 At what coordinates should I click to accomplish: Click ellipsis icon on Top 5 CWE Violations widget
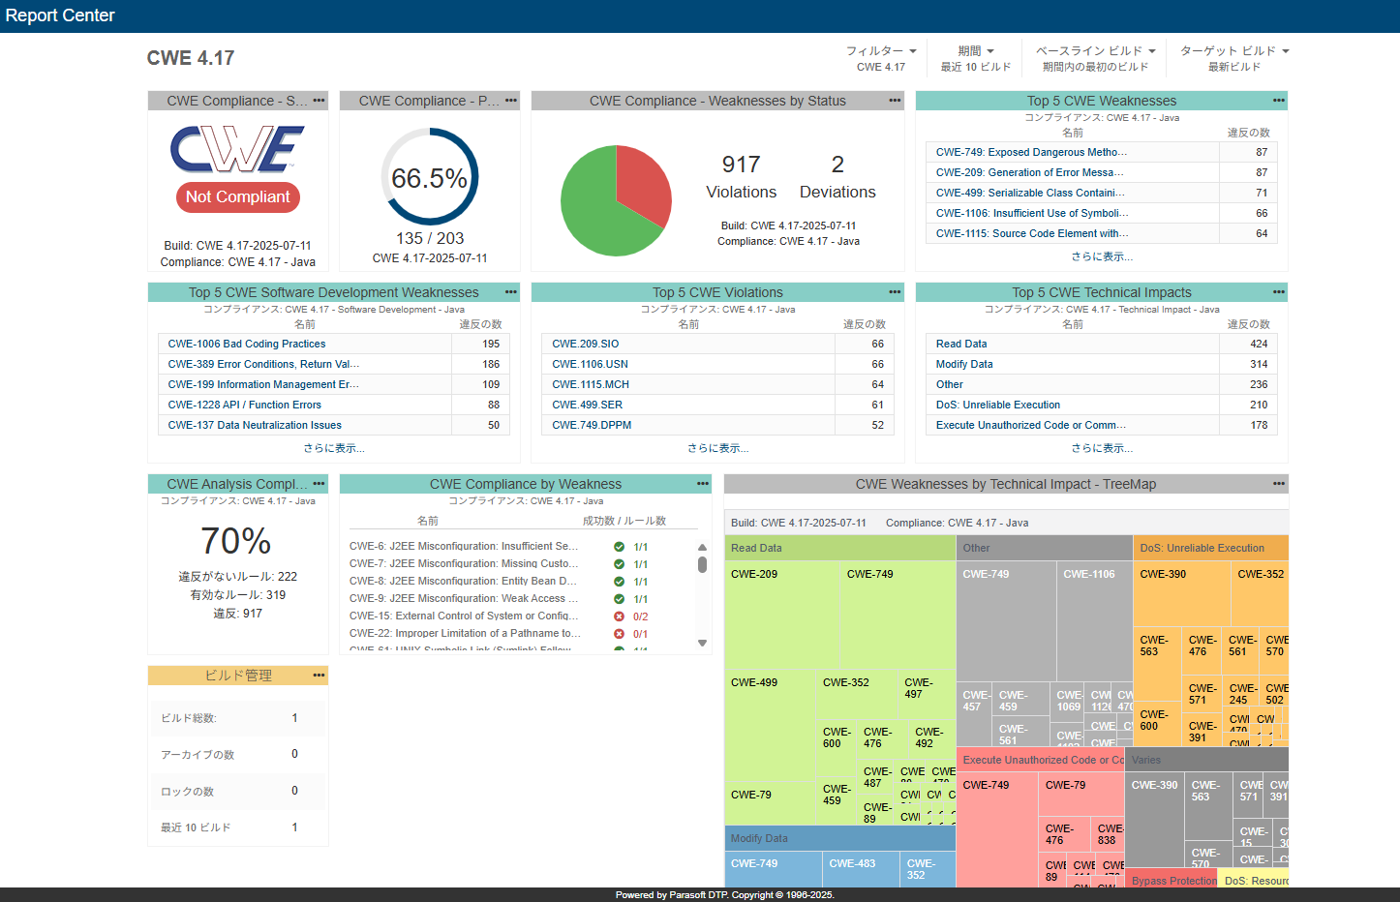pyautogui.click(x=895, y=292)
